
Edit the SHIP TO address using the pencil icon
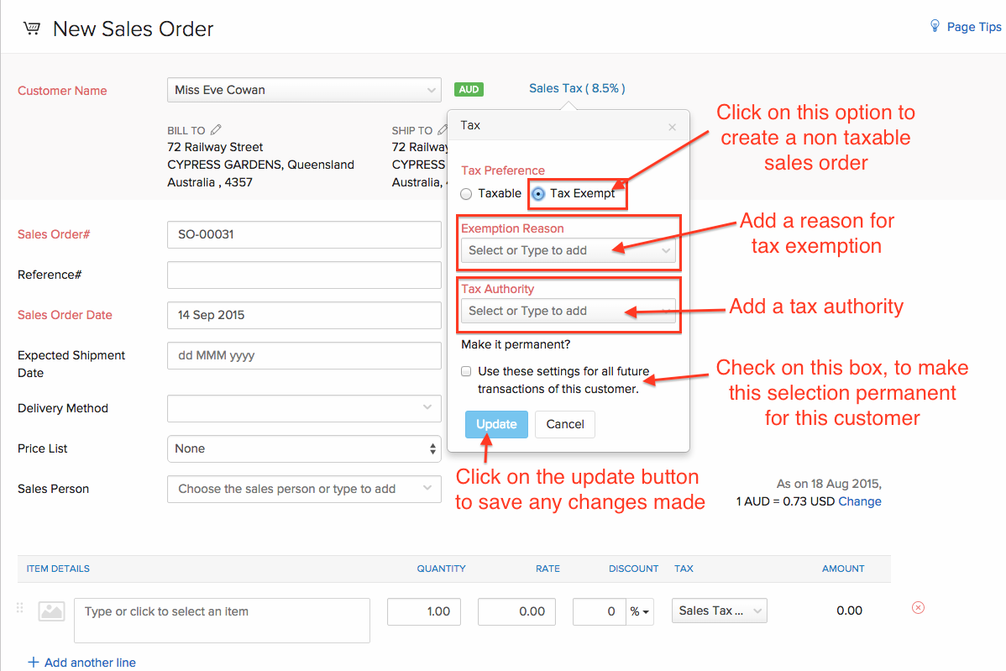click(443, 129)
